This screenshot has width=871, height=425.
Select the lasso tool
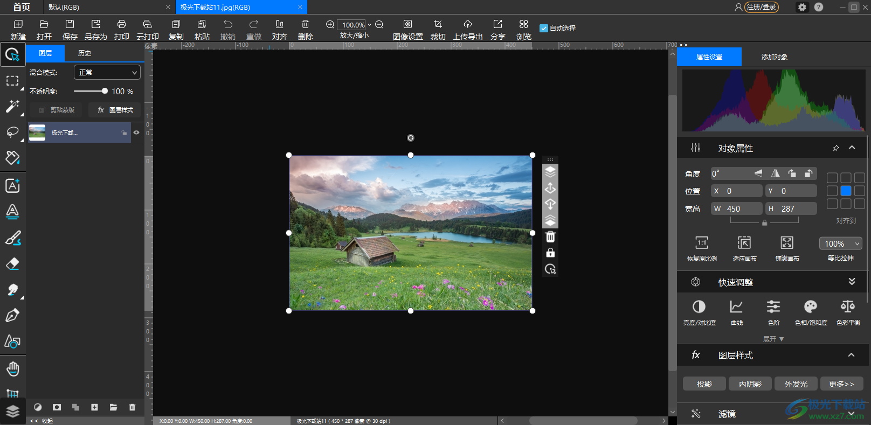tap(12, 133)
